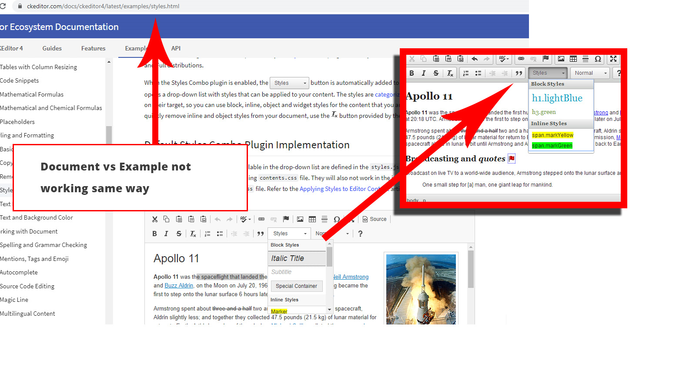Insert special character in the red-framed editor

(598, 59)
